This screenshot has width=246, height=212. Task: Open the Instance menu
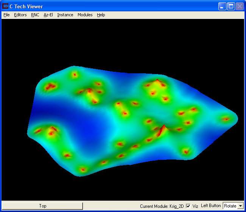[65, 15]
